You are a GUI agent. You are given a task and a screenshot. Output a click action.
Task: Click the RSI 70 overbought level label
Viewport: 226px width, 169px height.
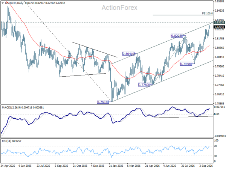[215, 146]
